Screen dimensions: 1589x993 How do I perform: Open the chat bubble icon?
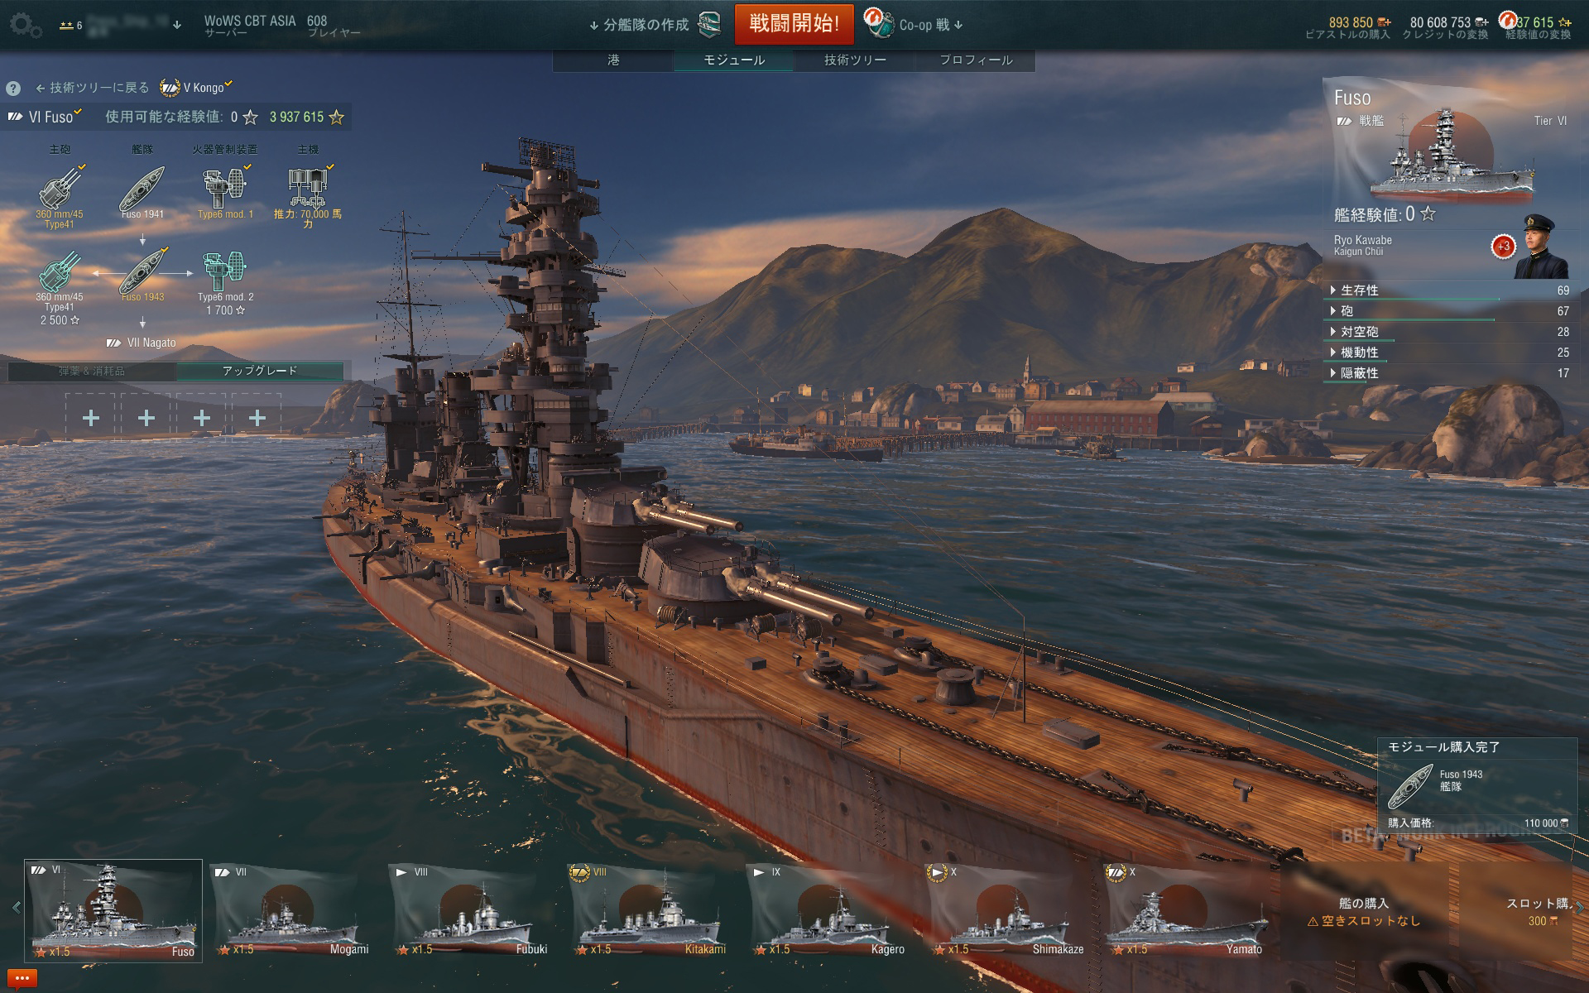(20, 979)
